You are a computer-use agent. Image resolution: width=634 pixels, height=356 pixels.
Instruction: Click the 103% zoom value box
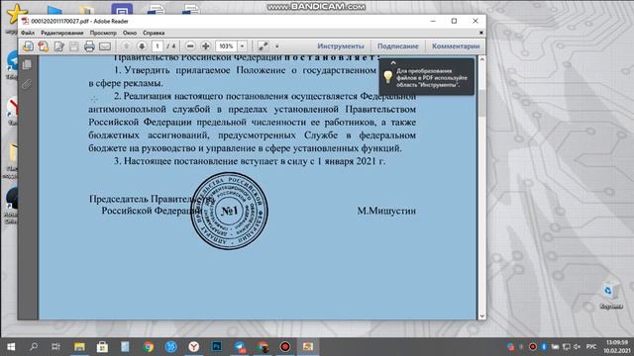(x=227, y=46)
